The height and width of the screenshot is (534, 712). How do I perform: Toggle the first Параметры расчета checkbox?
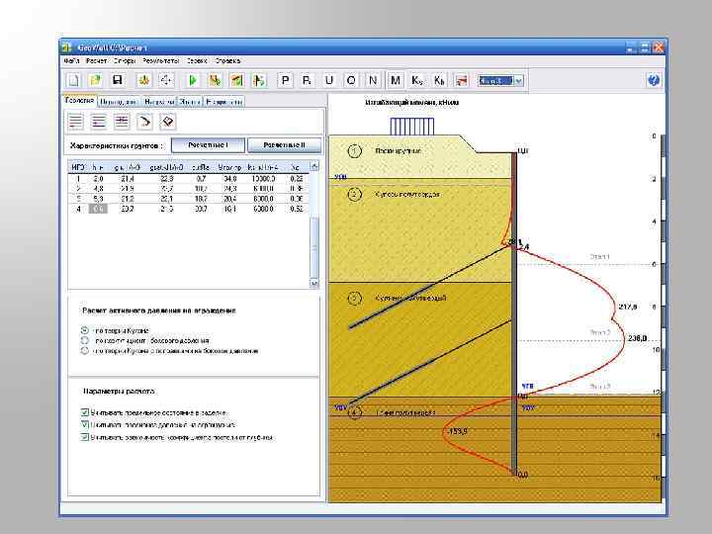click(85, 411)
